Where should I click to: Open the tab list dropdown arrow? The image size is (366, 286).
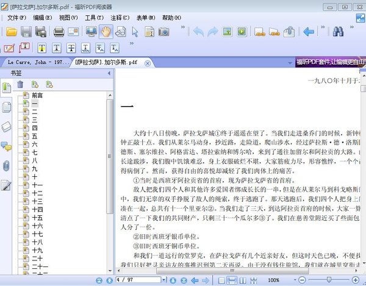(x=290, y=63)
